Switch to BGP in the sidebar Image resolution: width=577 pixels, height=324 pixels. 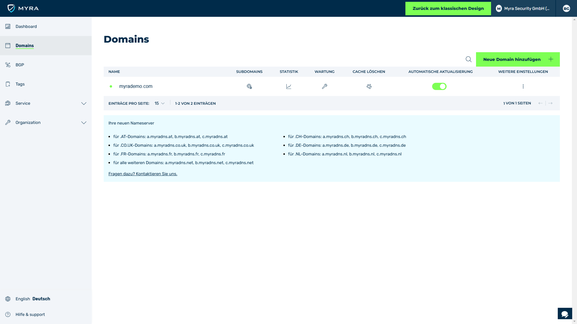click(x=20, y=65)
